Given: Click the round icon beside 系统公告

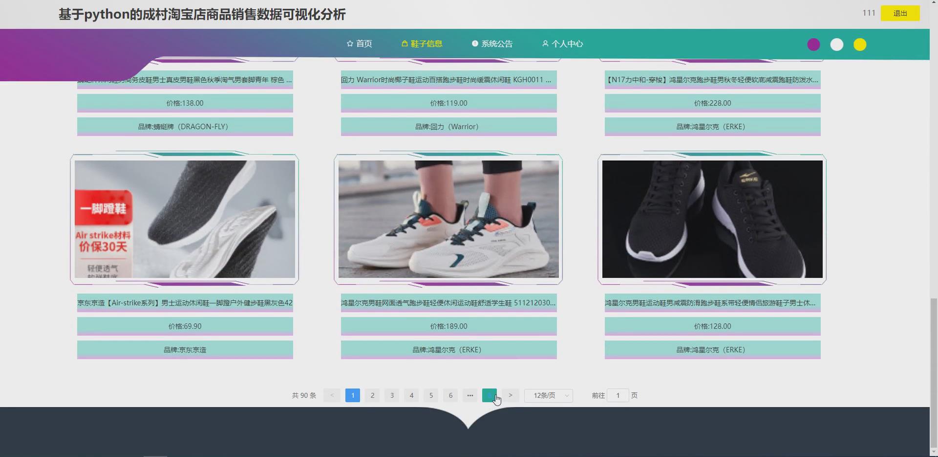Looking at the screenshot, I should tap(475, 44).
